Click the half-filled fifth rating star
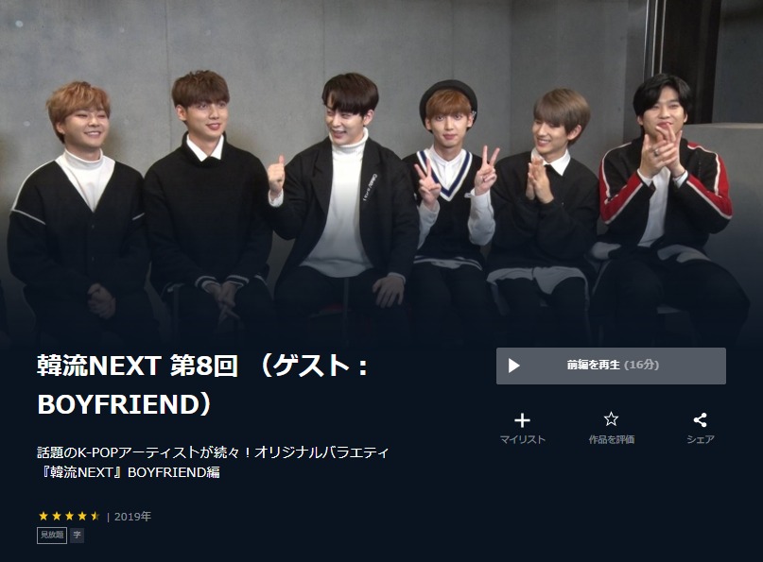The image size is (763, 562). pos(95,516)
